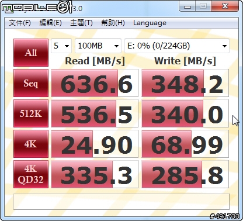Click the 512K write result 340.0
Screen dimensions: 243x221
point(185,113)
